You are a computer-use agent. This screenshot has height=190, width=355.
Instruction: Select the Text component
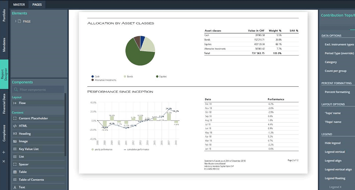click(x=38, y=187)
